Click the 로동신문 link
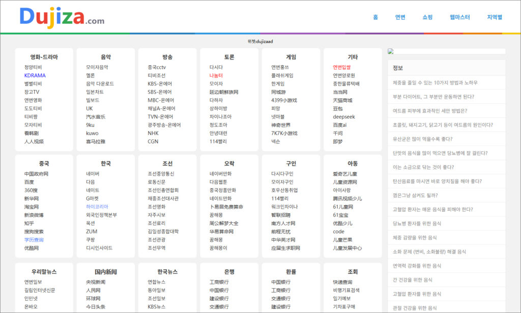The width and height of the screenshot is (521, 313). pos(157,182)
